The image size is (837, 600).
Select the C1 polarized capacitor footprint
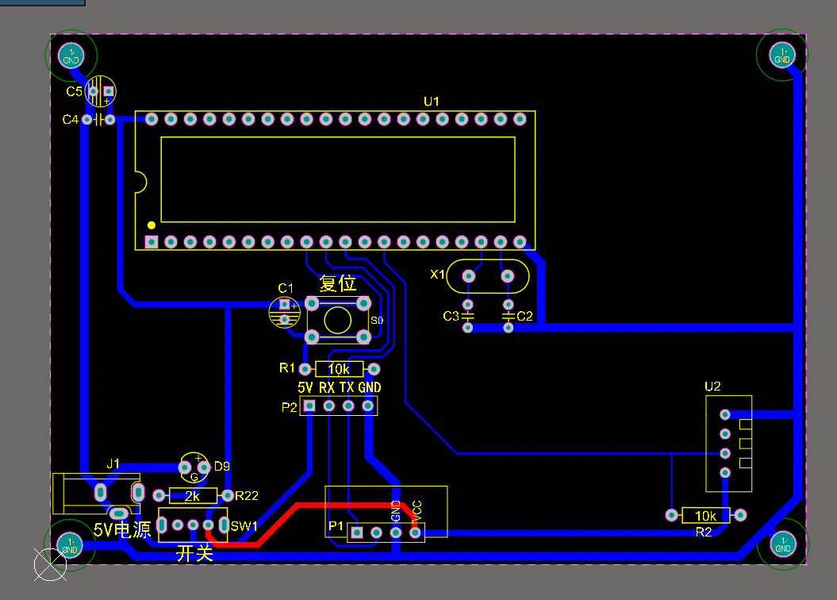point(285,312)
